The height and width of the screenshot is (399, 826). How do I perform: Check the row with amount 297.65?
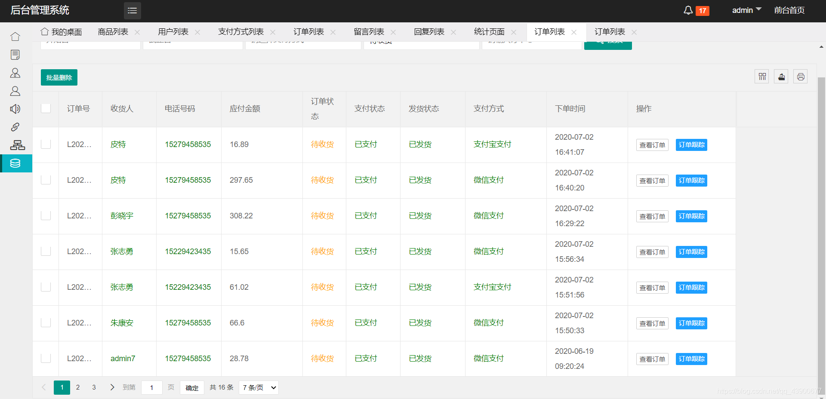pyautogui.click(x=46, y=180)
